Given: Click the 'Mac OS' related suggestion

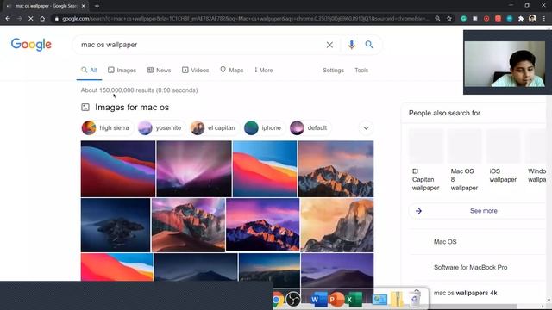Looking at the screenshot, I should 445,242.
